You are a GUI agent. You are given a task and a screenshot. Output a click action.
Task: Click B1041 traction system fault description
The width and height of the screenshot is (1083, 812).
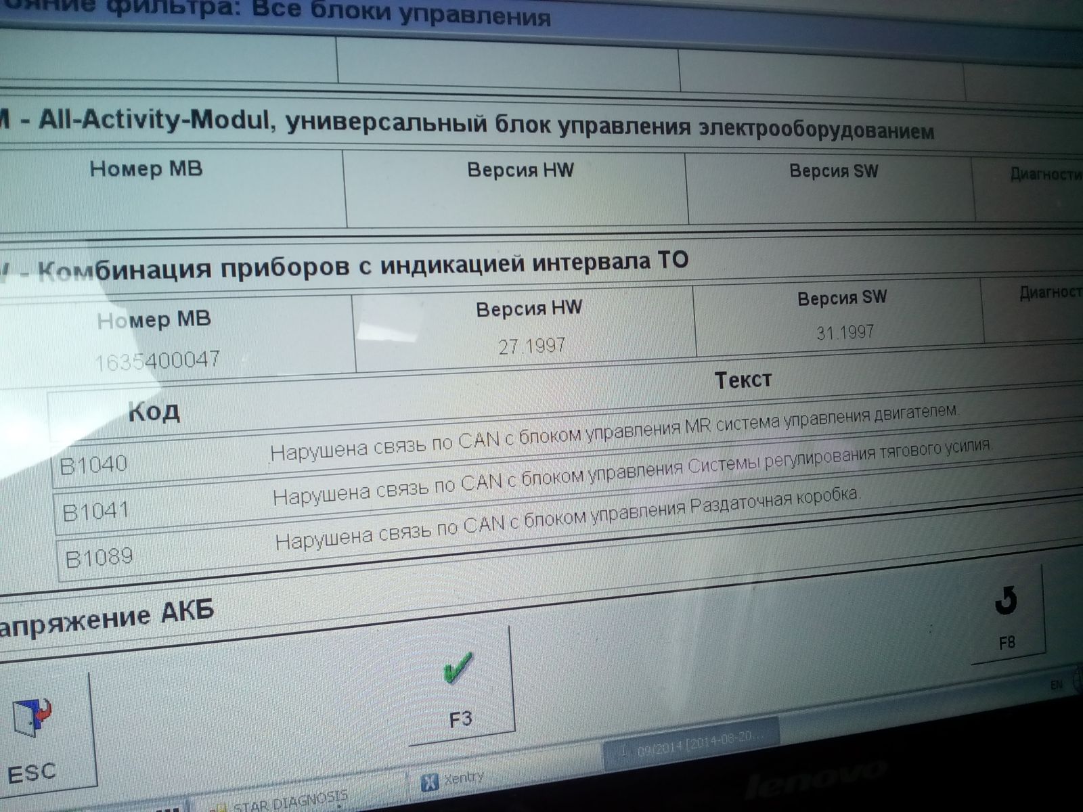pos(632,472)
